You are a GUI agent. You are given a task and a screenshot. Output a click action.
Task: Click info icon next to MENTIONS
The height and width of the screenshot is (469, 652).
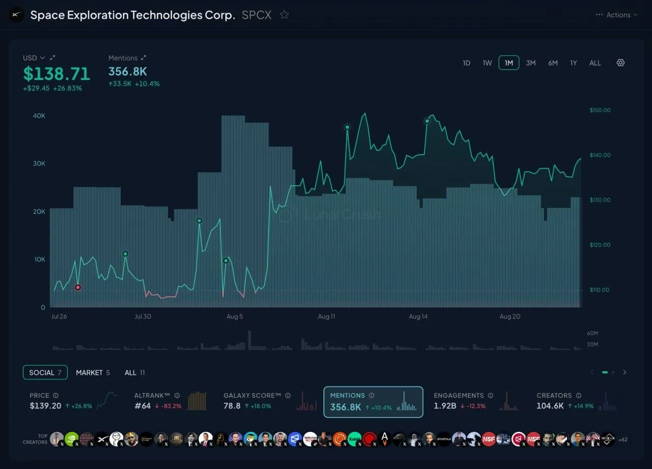click(x=372, y=395)
